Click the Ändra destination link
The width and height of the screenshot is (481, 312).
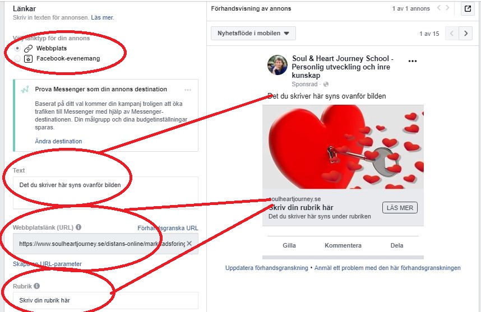click(x=58, y=141)
